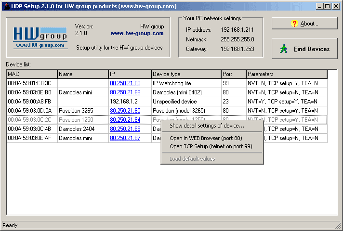The height and width of the screenshot is (231, 343).
Task: Open IP link 80.250.21.87
Action: click(x=125, y=138)
